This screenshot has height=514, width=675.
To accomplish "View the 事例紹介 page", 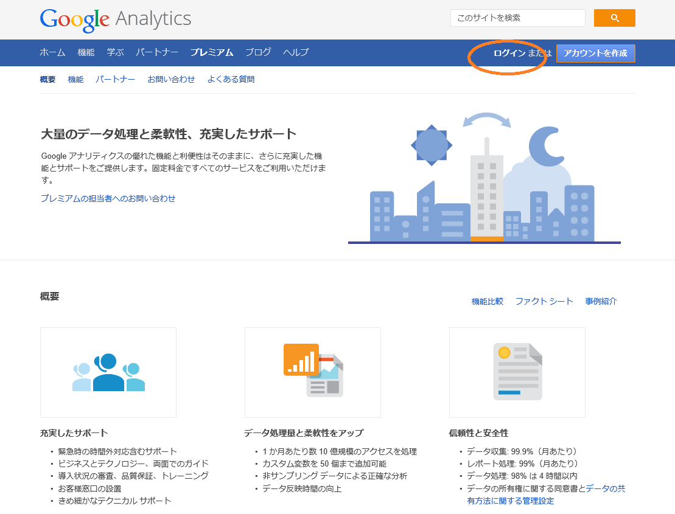I will (x=602, y=300).
